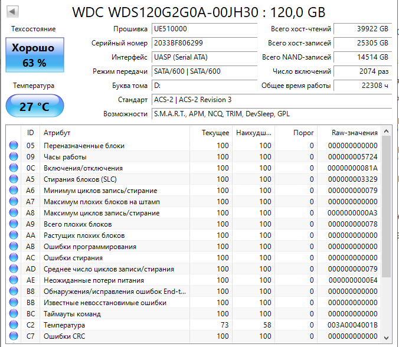Click total host reads value 39922 GB
Viewport: 399px width, 347px height.
[x=362, y=29]
